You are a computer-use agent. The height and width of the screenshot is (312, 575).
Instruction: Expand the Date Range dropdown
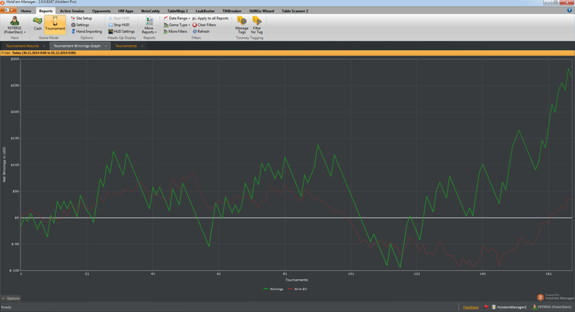(x=177, y=18)
